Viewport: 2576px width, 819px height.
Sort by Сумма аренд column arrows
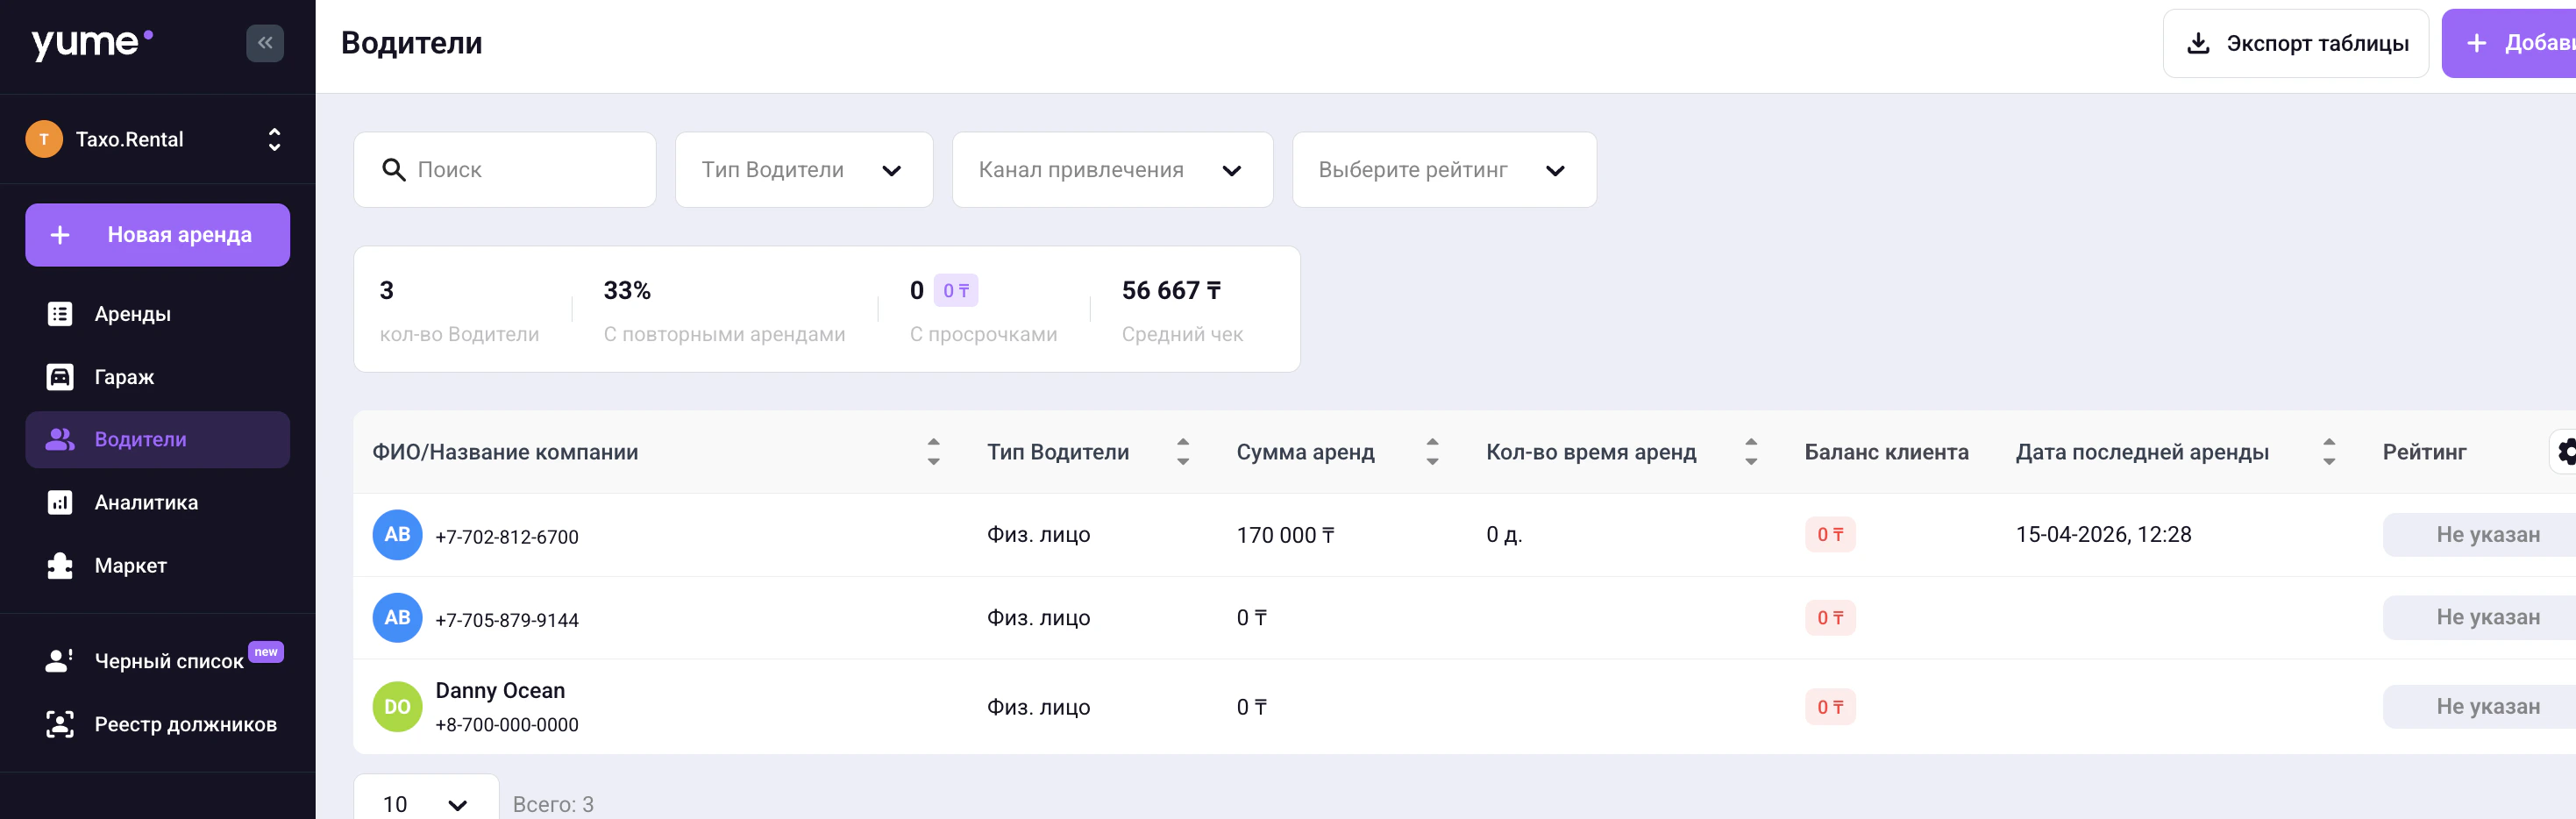tap(1432, 452)
